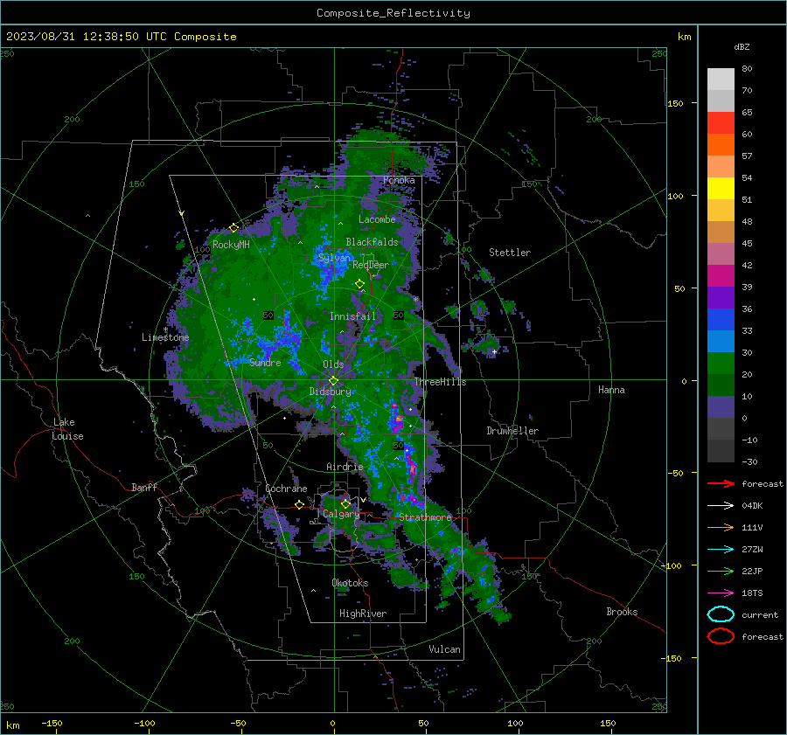Click the Vulcan label
This screenshot has height=735, width=787.
444,649
